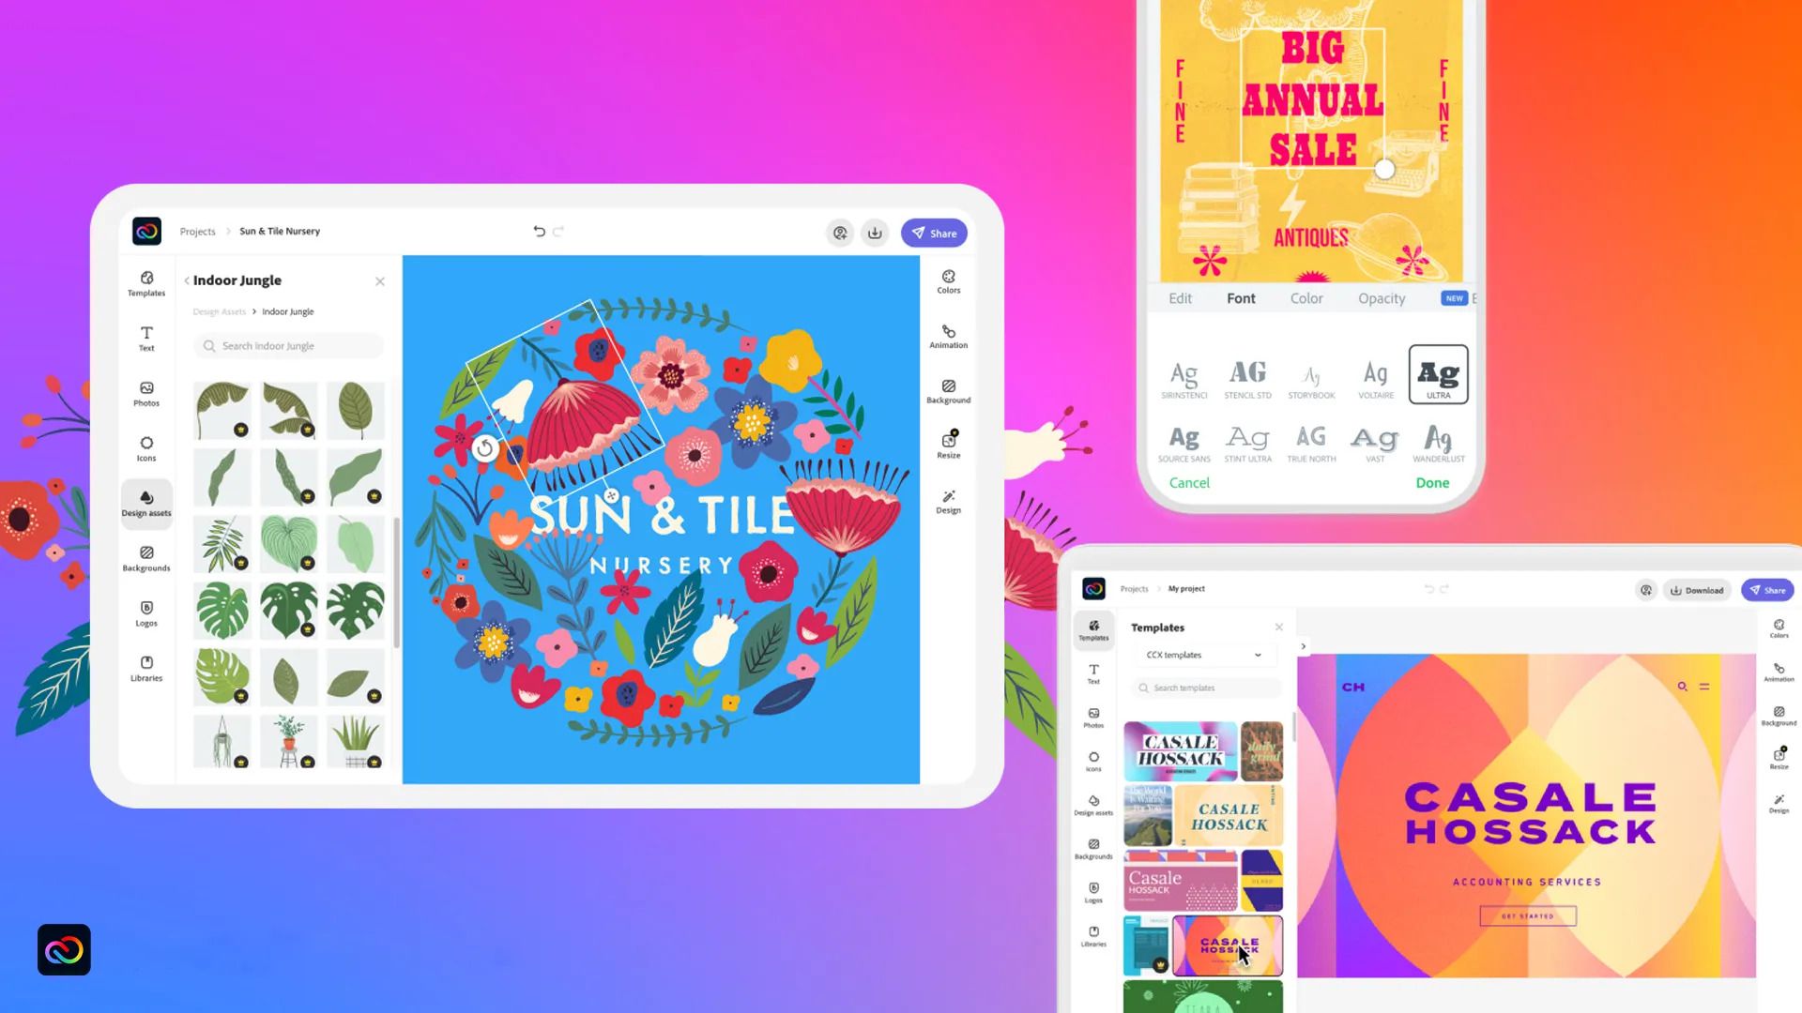
Task: Click the Color tab option
Action: point(1307,298)
